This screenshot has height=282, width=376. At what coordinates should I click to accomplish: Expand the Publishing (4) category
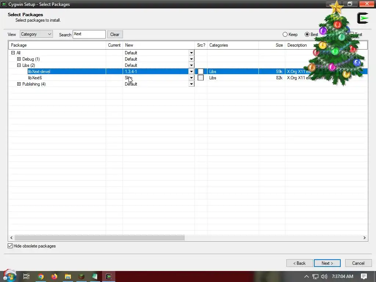[19, 84]
